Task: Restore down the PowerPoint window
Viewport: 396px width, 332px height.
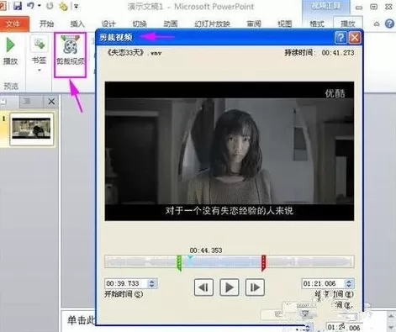Action: (374, 7)
